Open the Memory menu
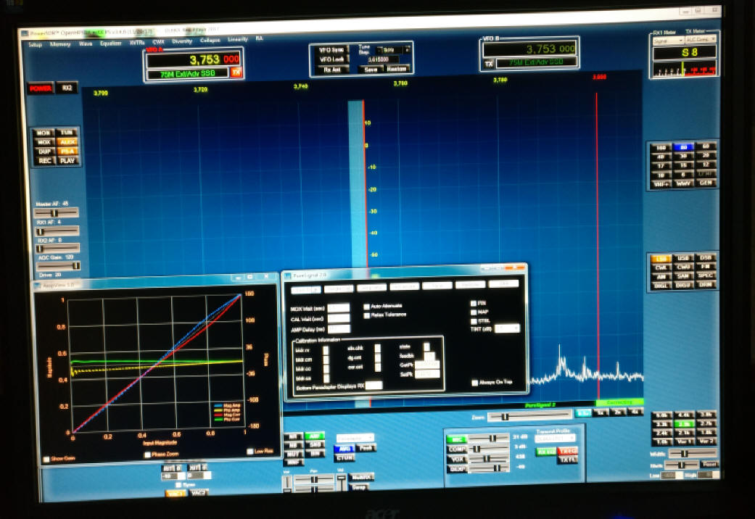This screenshot has height=519, width=755. click(x=60, y=43)
